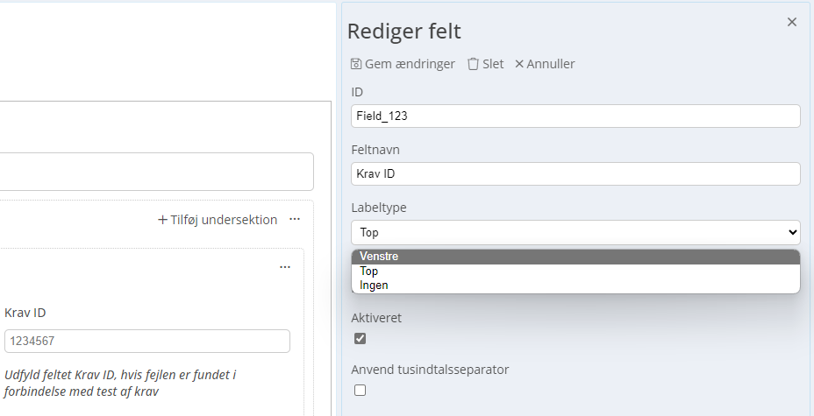Click into the ID input field
Viewport: 814px width, 416px height.
click(x=575, y=116)
